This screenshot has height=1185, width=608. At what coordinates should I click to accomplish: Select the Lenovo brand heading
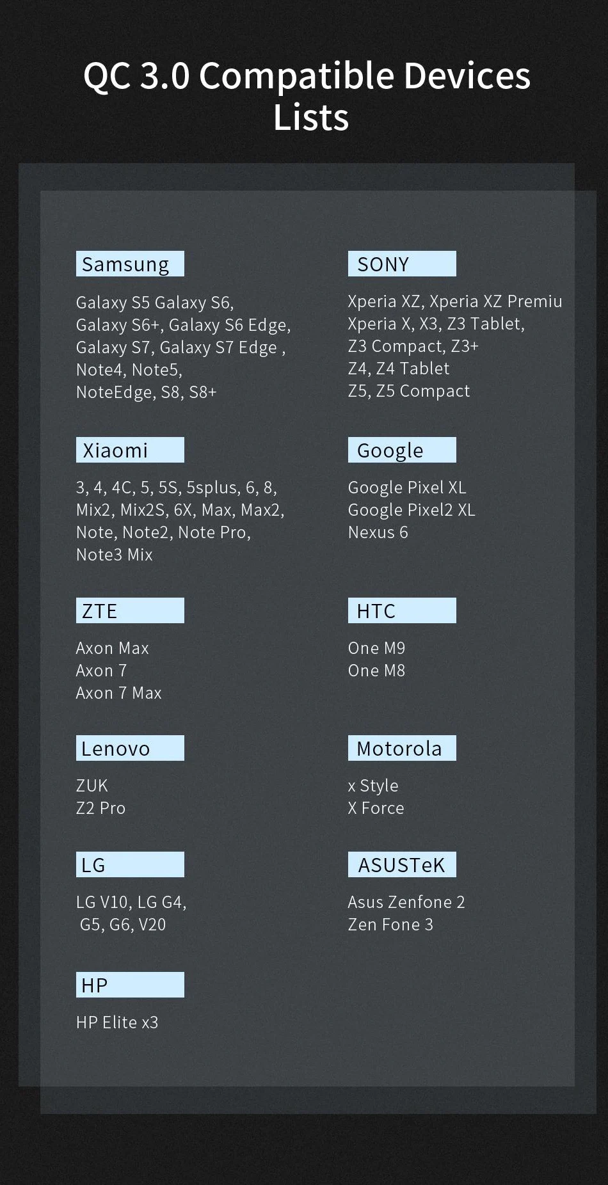point(130,749)
